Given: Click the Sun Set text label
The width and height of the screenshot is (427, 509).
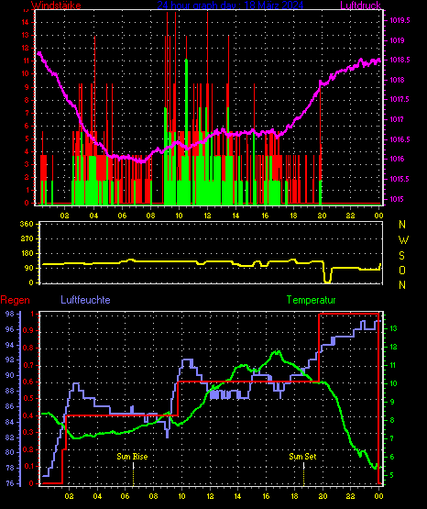Looking at the screenshot, I should pyautogui.click(x=302, y=457).
